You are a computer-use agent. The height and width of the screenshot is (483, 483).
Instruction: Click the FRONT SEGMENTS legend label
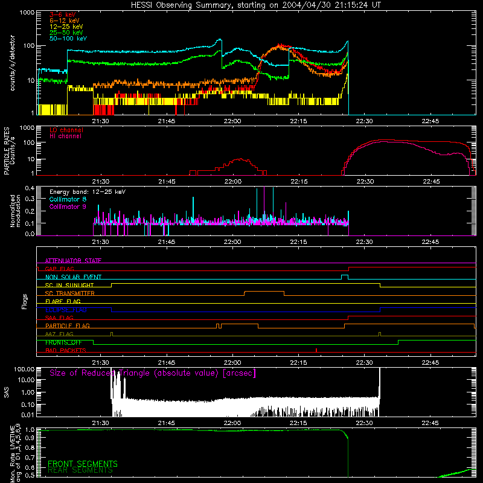click(x=83, y=464)
